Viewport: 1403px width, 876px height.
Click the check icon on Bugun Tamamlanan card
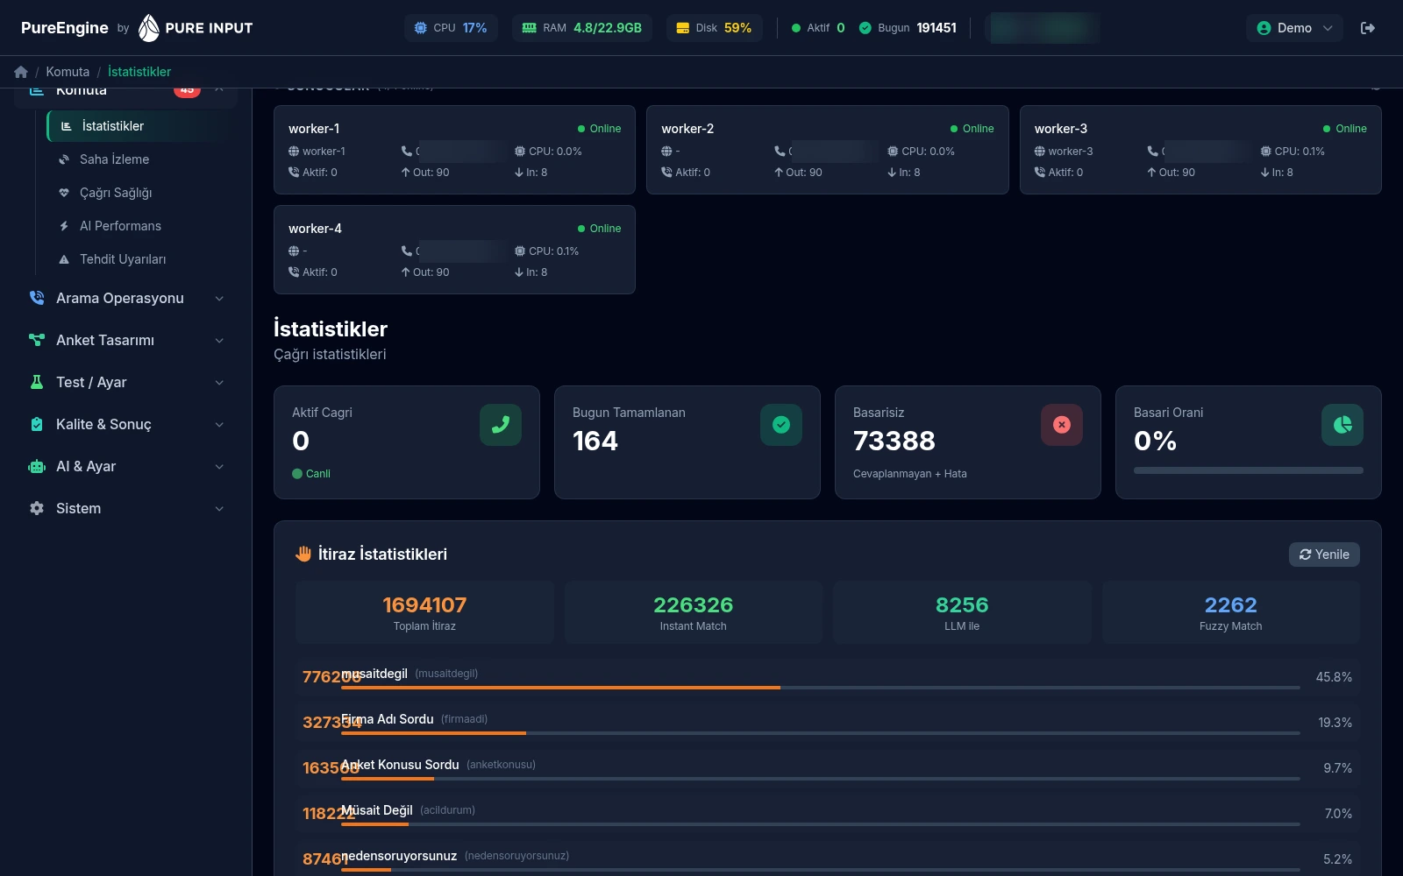point(781,425)
